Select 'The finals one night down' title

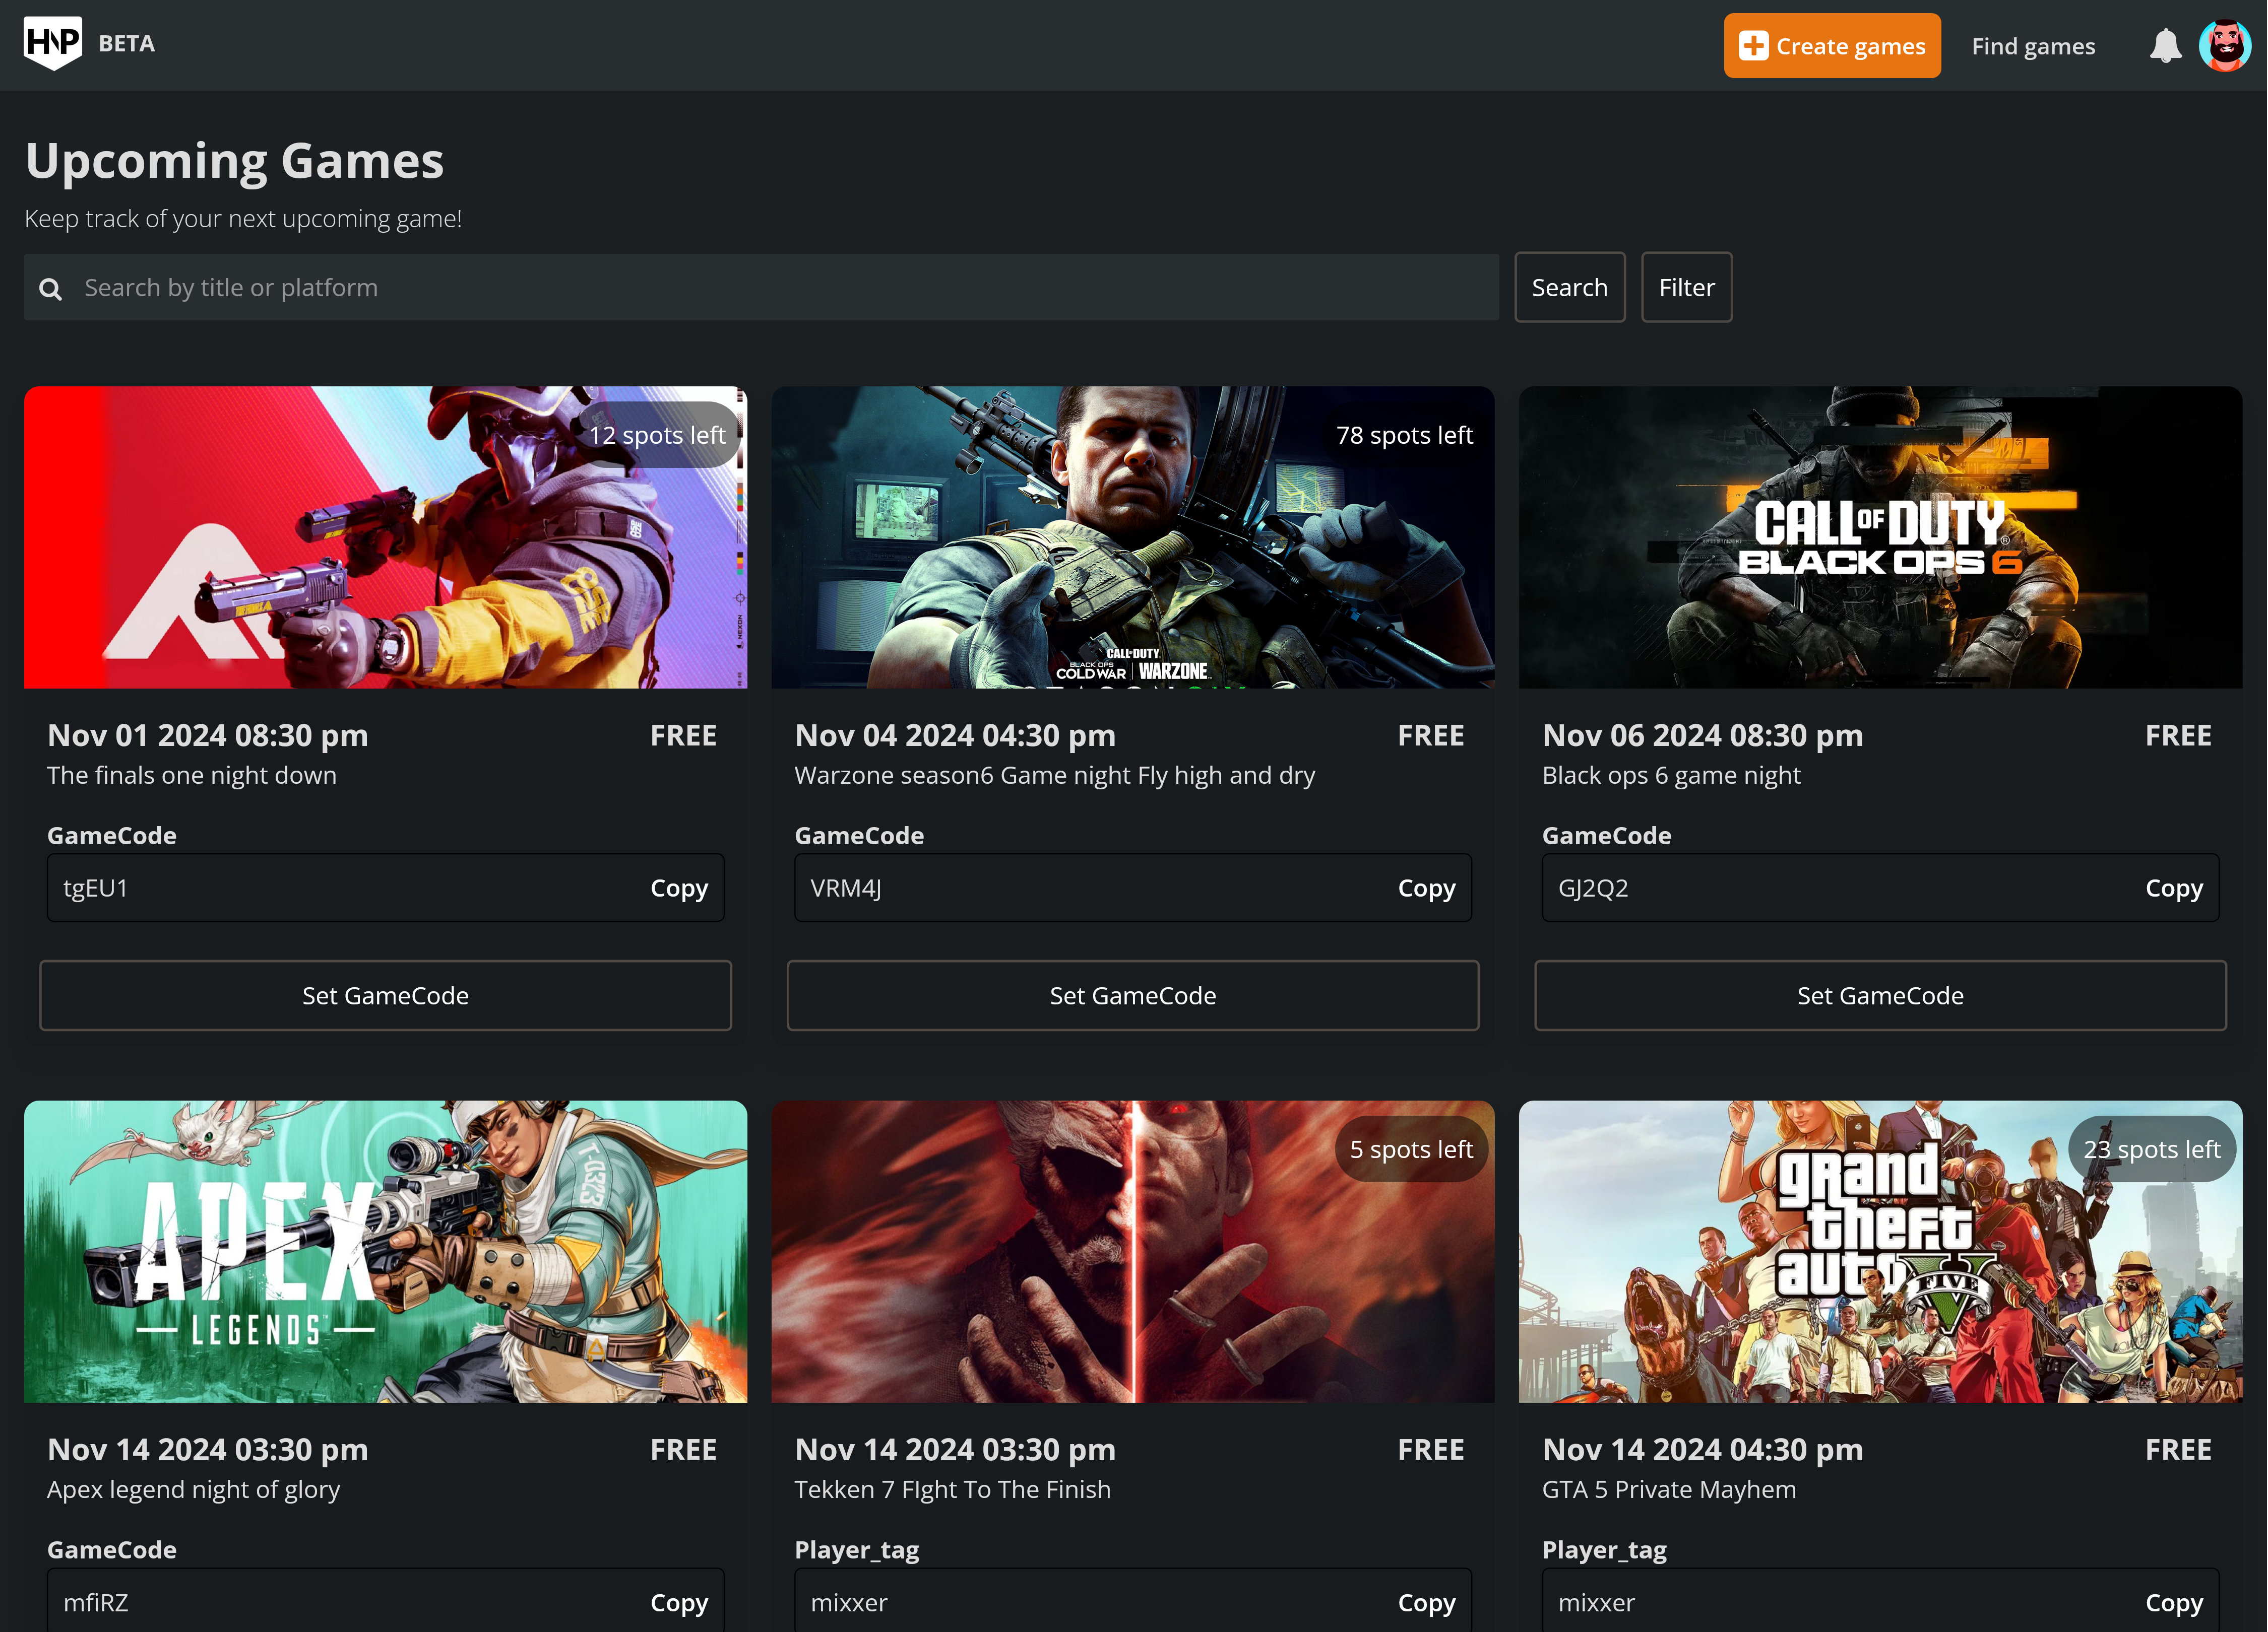192,776
